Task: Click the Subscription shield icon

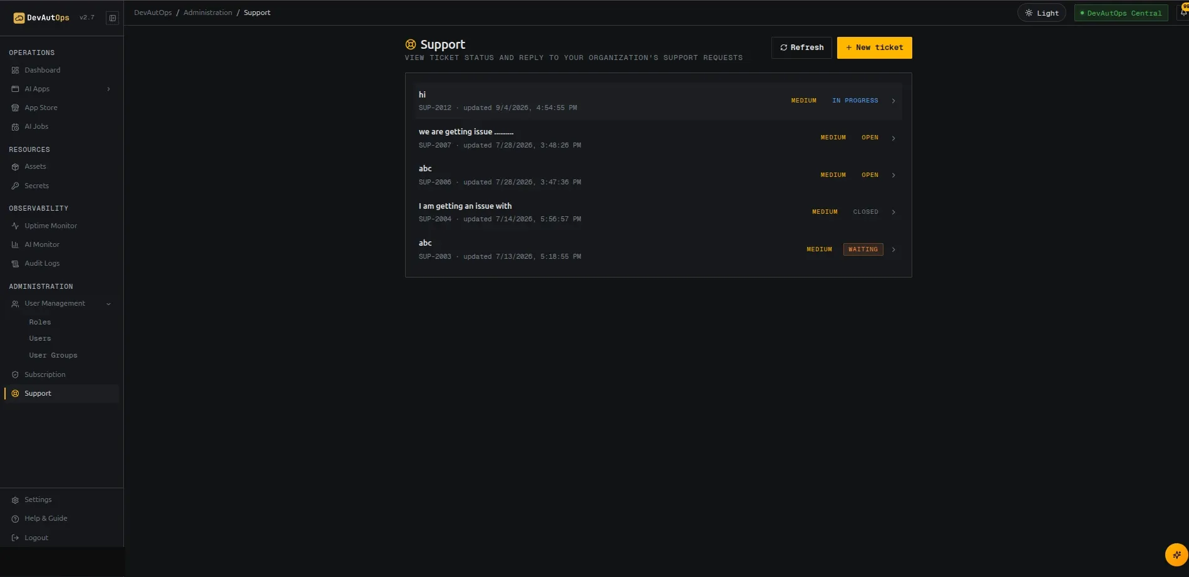Action: pos(15,374)
